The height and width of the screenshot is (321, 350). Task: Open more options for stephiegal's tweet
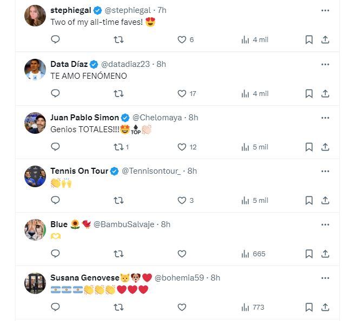[x=325, y=10]
